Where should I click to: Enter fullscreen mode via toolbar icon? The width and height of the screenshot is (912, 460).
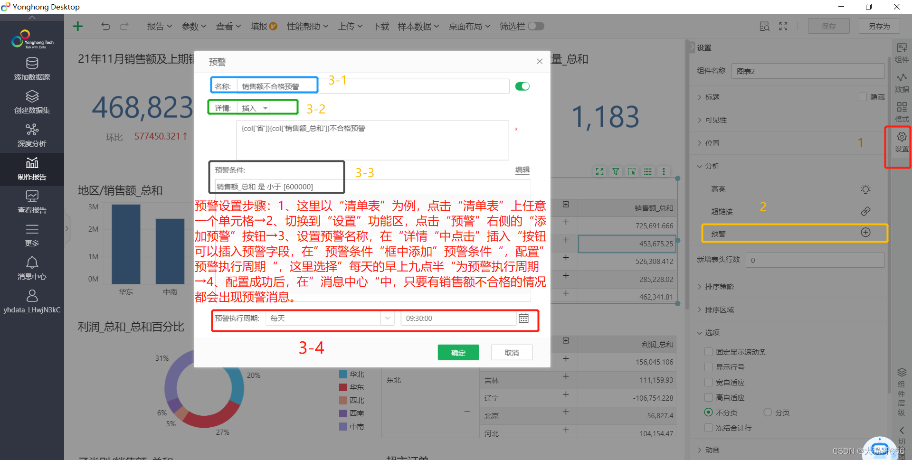click(x=783, y=26)
